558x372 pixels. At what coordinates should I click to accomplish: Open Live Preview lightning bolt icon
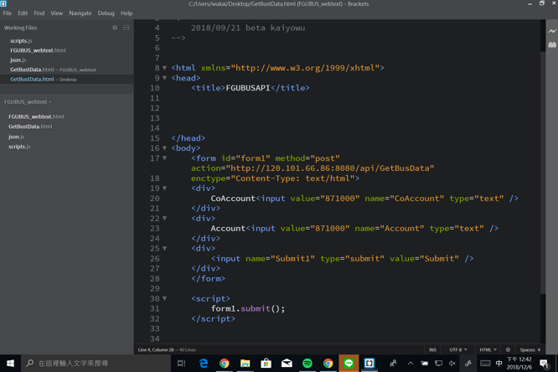552,31
